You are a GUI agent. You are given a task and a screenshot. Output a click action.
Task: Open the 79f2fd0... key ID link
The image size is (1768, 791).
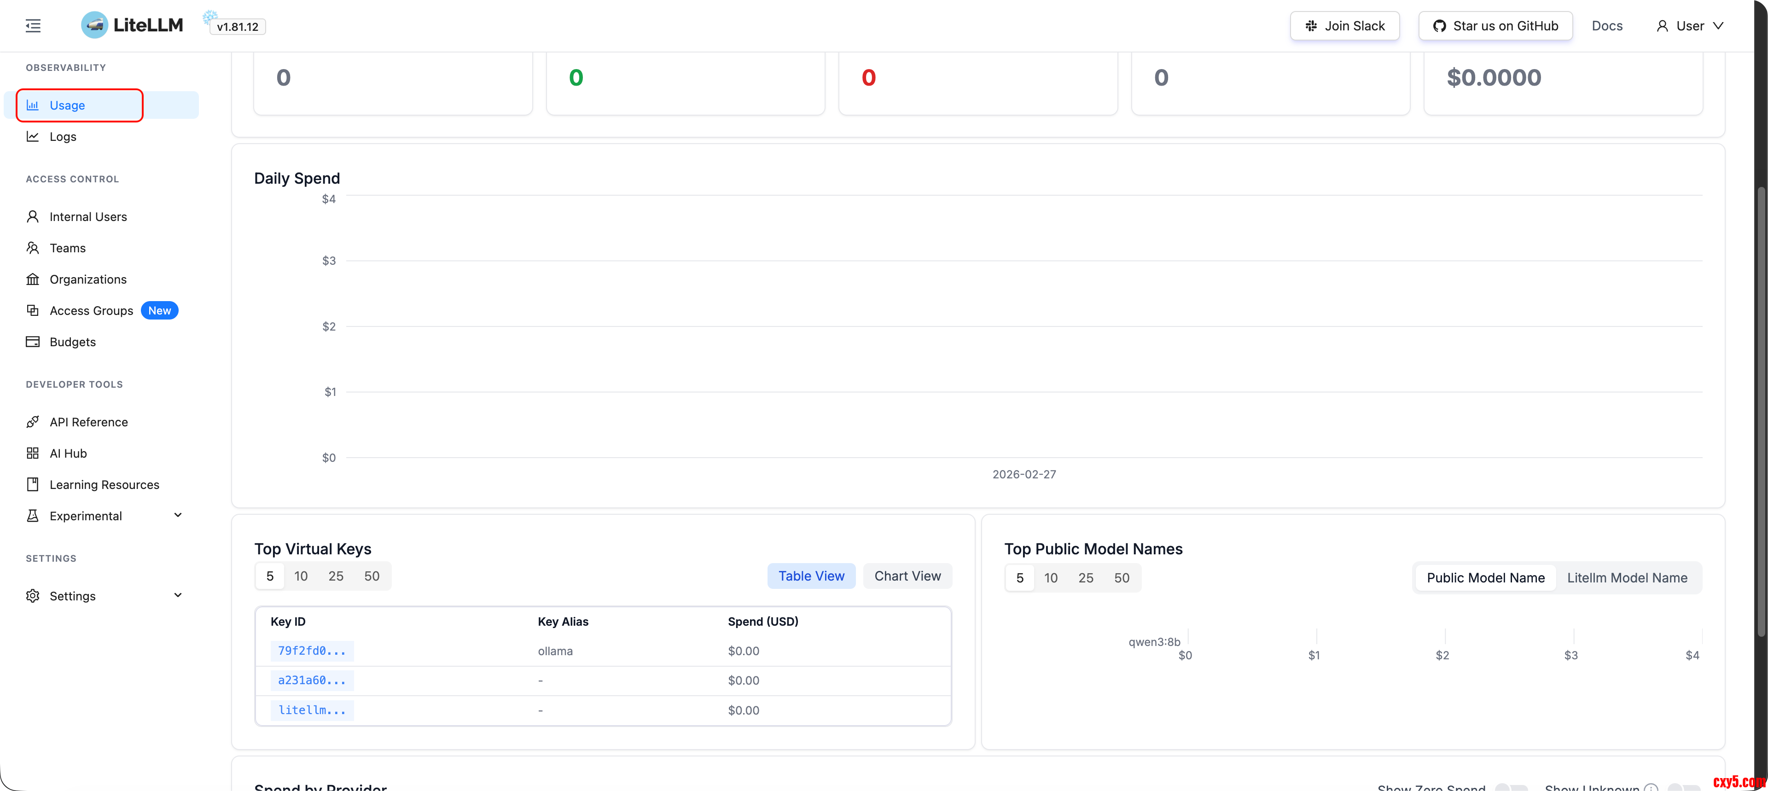[312, 651]
